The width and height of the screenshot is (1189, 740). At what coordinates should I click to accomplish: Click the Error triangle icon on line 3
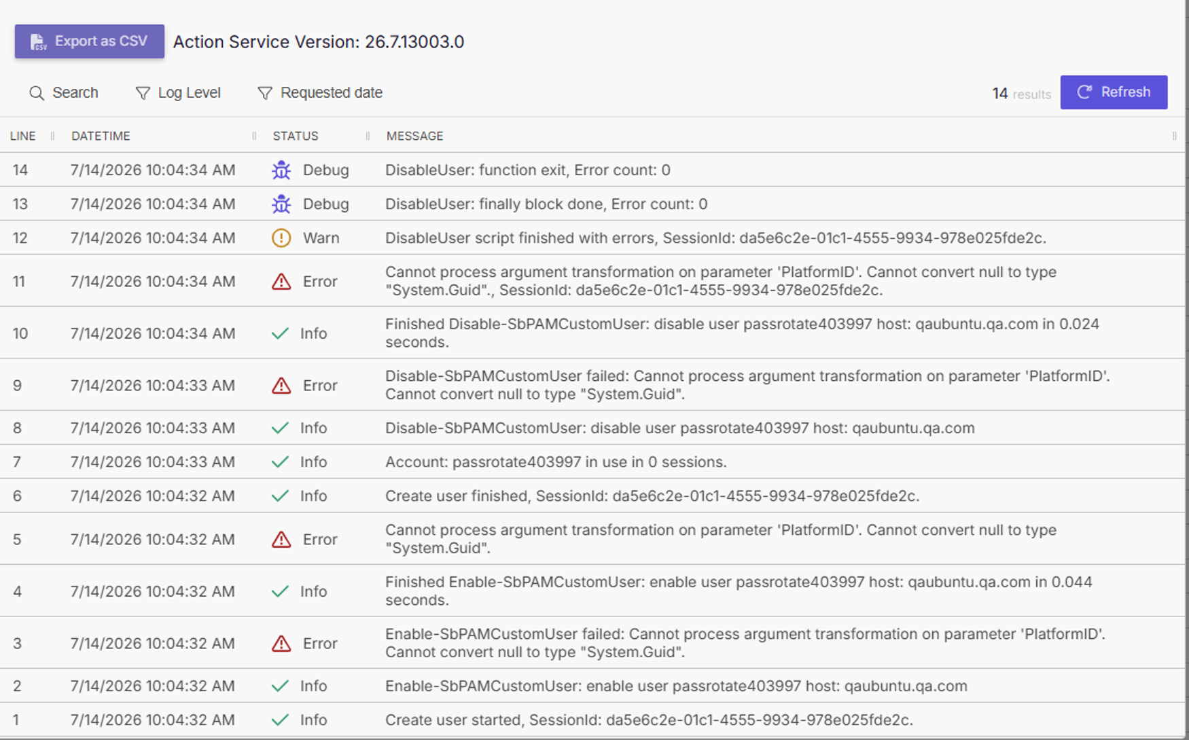pos(281,644)
